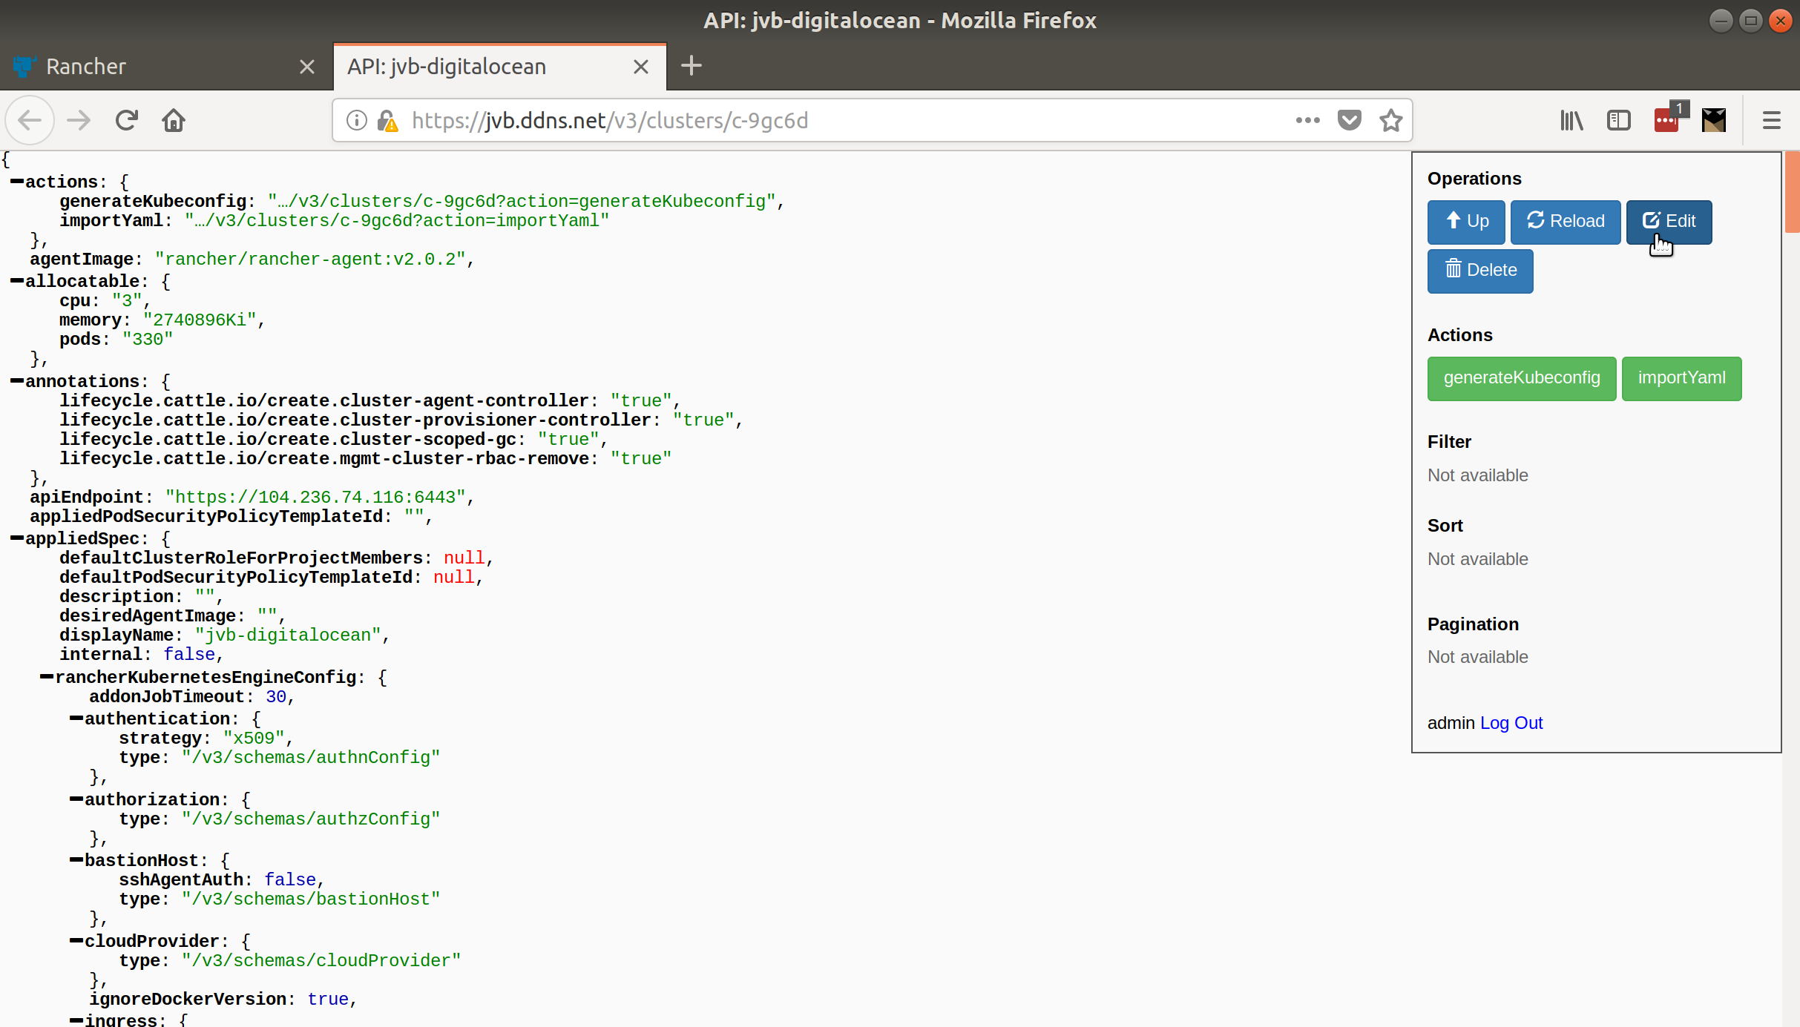Open a new browser tab
The height and width of the screenshot is (1027, 1800).
691,66
